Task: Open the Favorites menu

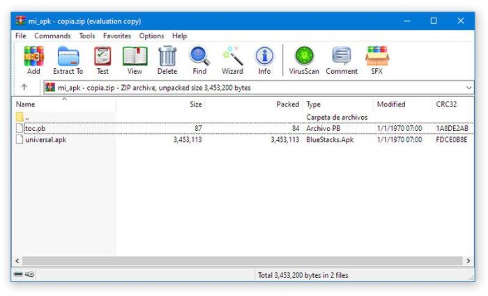Action: pos(117,36)
